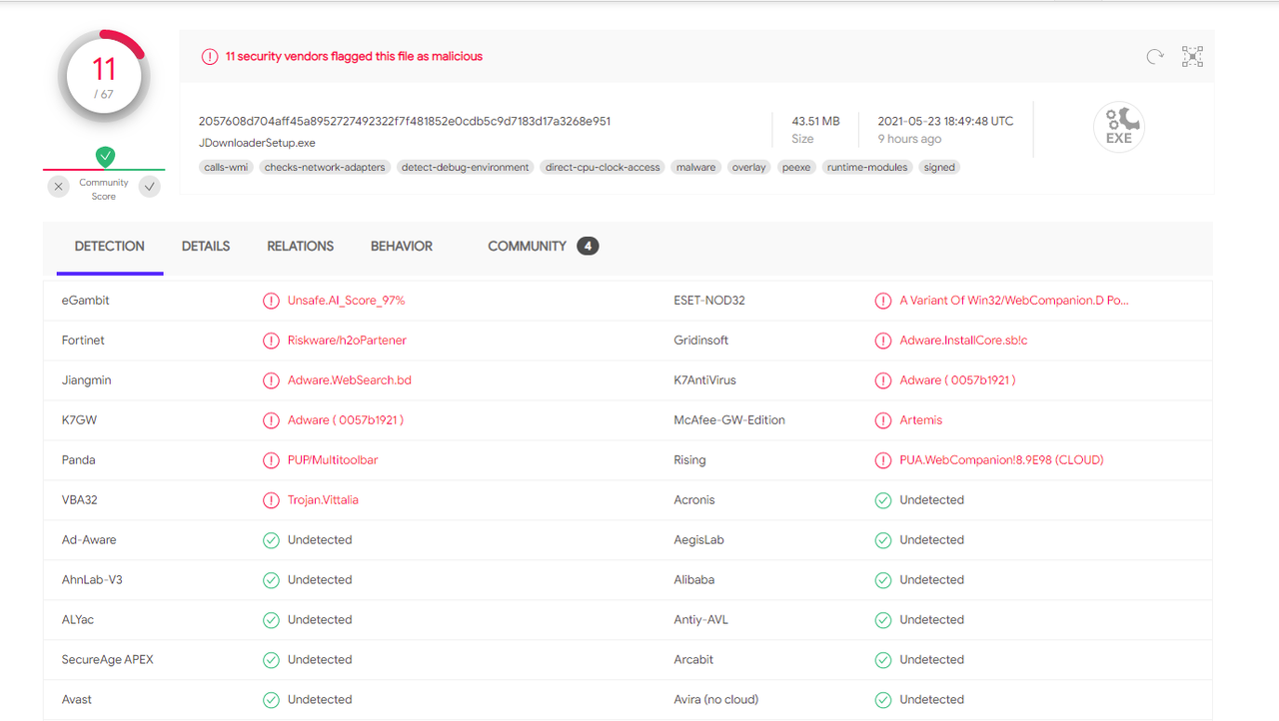Image resolution: width=1279 pixels, height=721 pixels.
Task: Click the COMMUNITY count badge 4
Action: coord(588,246)
